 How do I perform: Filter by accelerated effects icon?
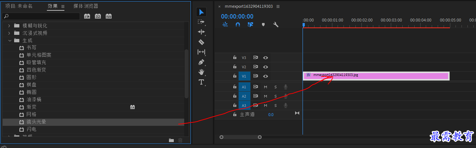87,16
